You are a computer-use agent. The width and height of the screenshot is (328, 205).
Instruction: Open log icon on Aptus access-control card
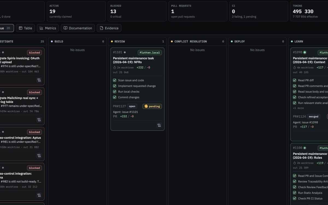(x=39, y=156)
